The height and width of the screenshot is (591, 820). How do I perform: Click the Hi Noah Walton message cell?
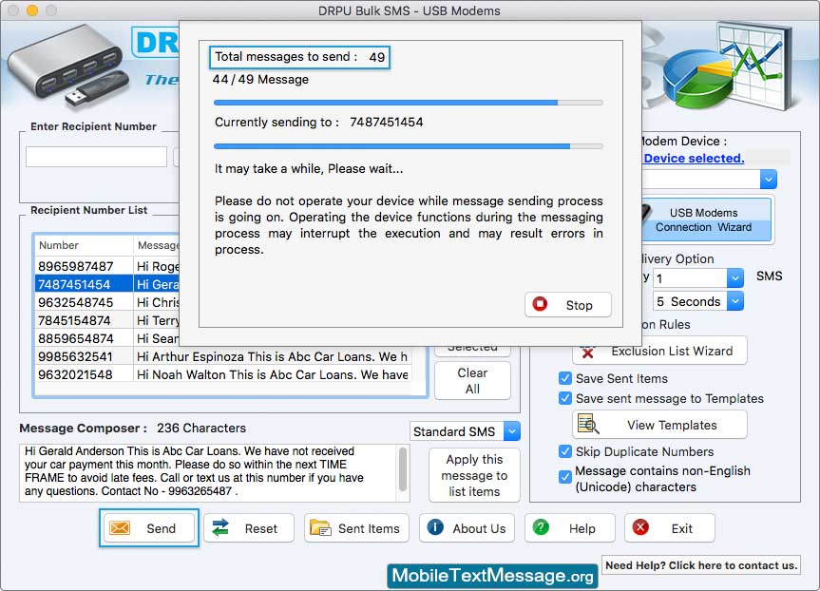click(272, 374)
